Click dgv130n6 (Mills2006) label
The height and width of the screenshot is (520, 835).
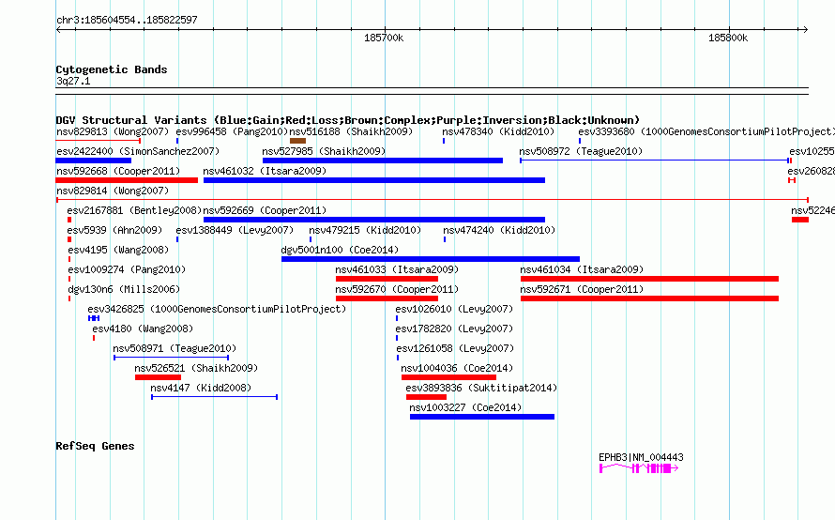(x=124, y=289)
